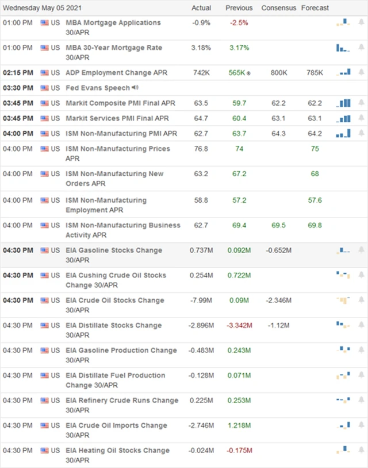
Task: Toggle alert bell for Markit Services PMI Final
Action: [x=361, y=118]
